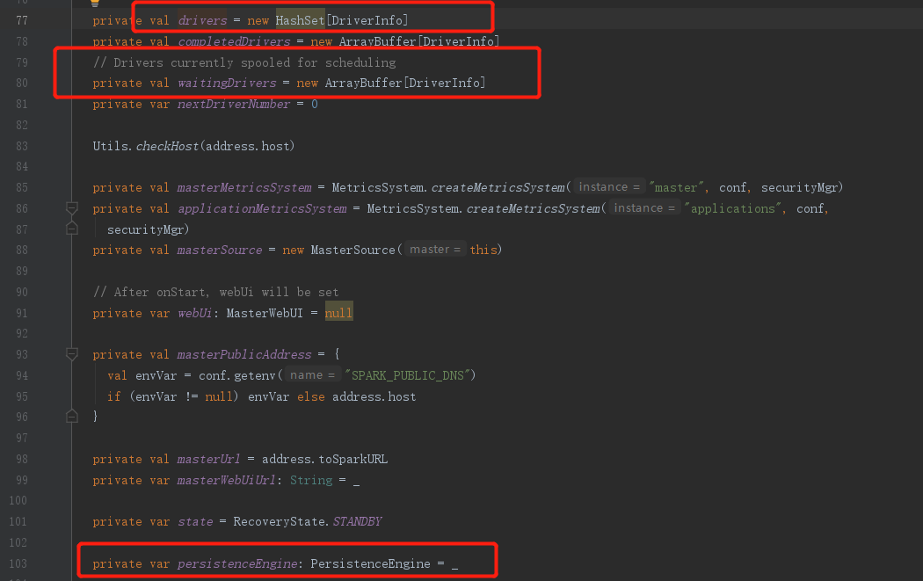The width and height of the screenshot is (923, 581).
Task: Click 'checkHost' method call
Action: [167, 146]
